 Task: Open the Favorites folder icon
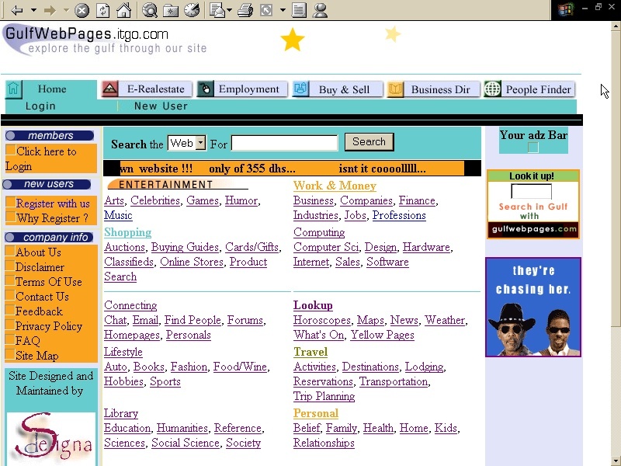click(x=171, y=10)
